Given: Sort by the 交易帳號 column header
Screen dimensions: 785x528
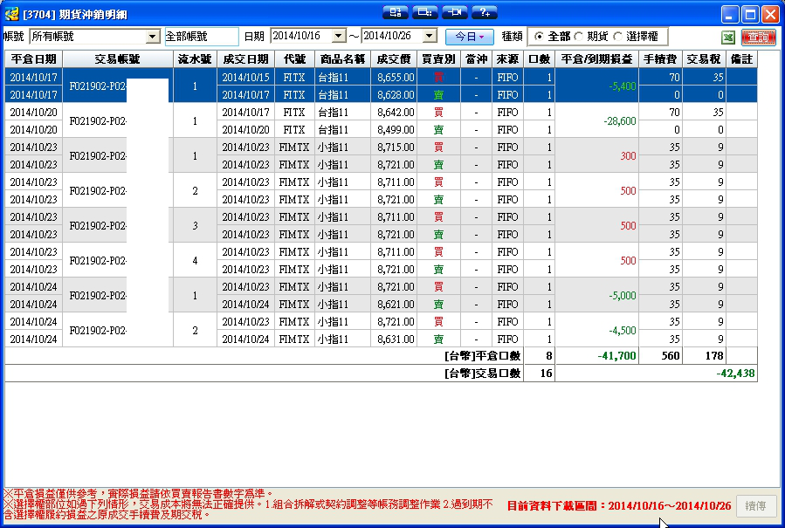Looking at the screenshot, I should click(118, 59).
